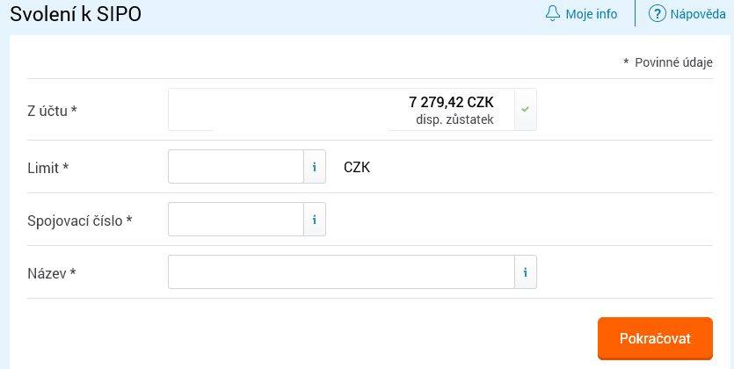Focus the Limit input field
This screenshot has width=734, height=369.
point(236,167)
